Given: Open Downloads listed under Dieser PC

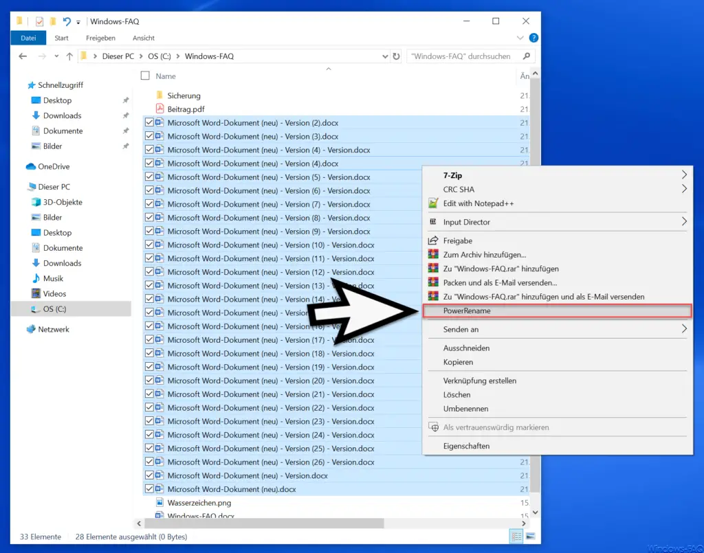Looking at the screenshot, I should click(63, 263).
